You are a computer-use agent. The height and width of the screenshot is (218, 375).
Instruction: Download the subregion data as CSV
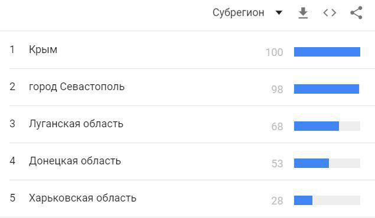click(303, 13)
